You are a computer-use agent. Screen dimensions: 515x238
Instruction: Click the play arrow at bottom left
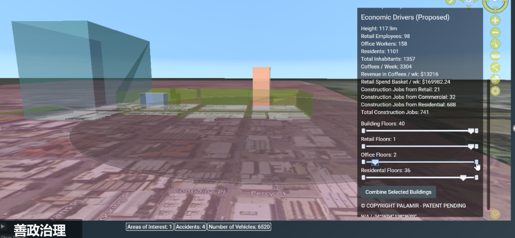3,226
